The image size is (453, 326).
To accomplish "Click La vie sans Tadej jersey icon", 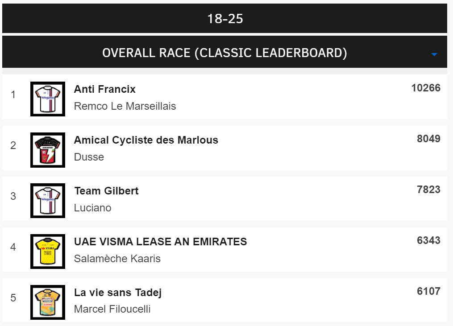I will (x=48, y=302).
